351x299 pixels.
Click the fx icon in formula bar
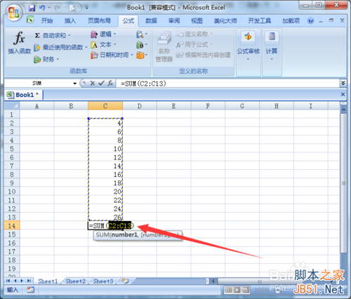(110, 84)
